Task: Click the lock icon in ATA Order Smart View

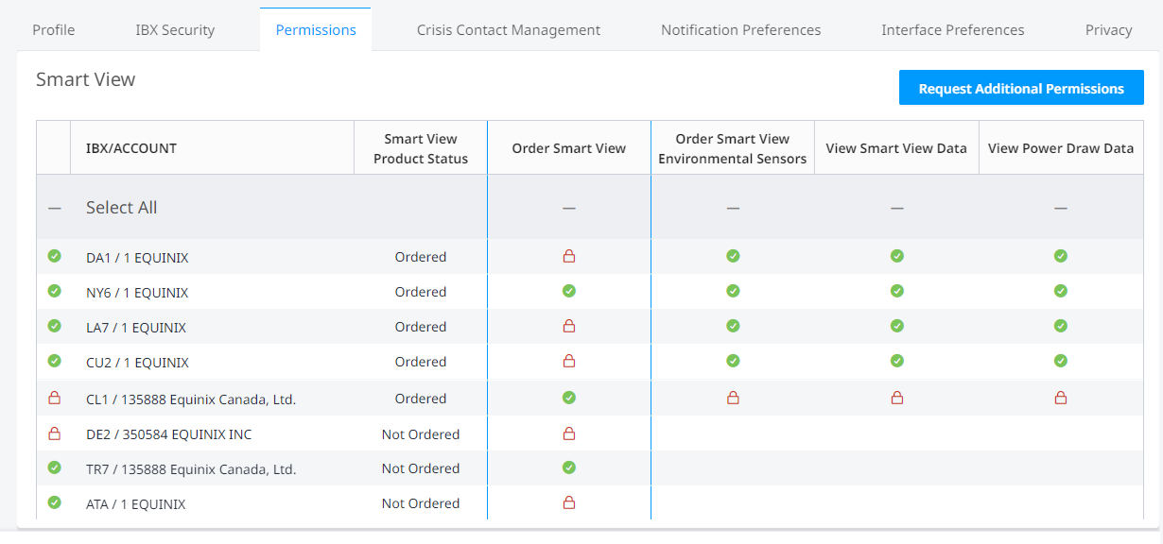Action: [569, 502]
